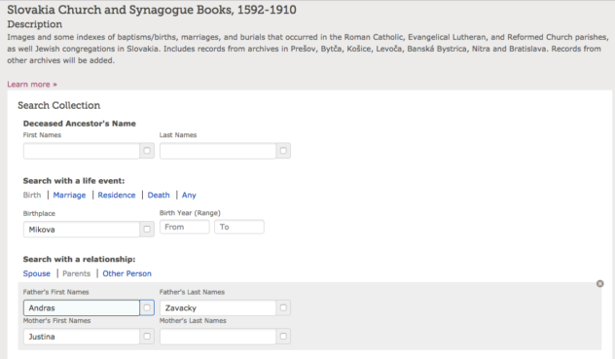Tick exact-match checkbox beside Last Names

283,151
